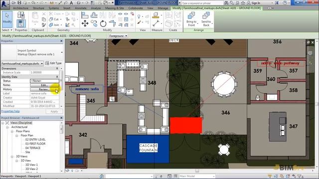Click the Exchange Apps X icon in title bar
This screenshot has height=179, width=319.
coord(277,3)
